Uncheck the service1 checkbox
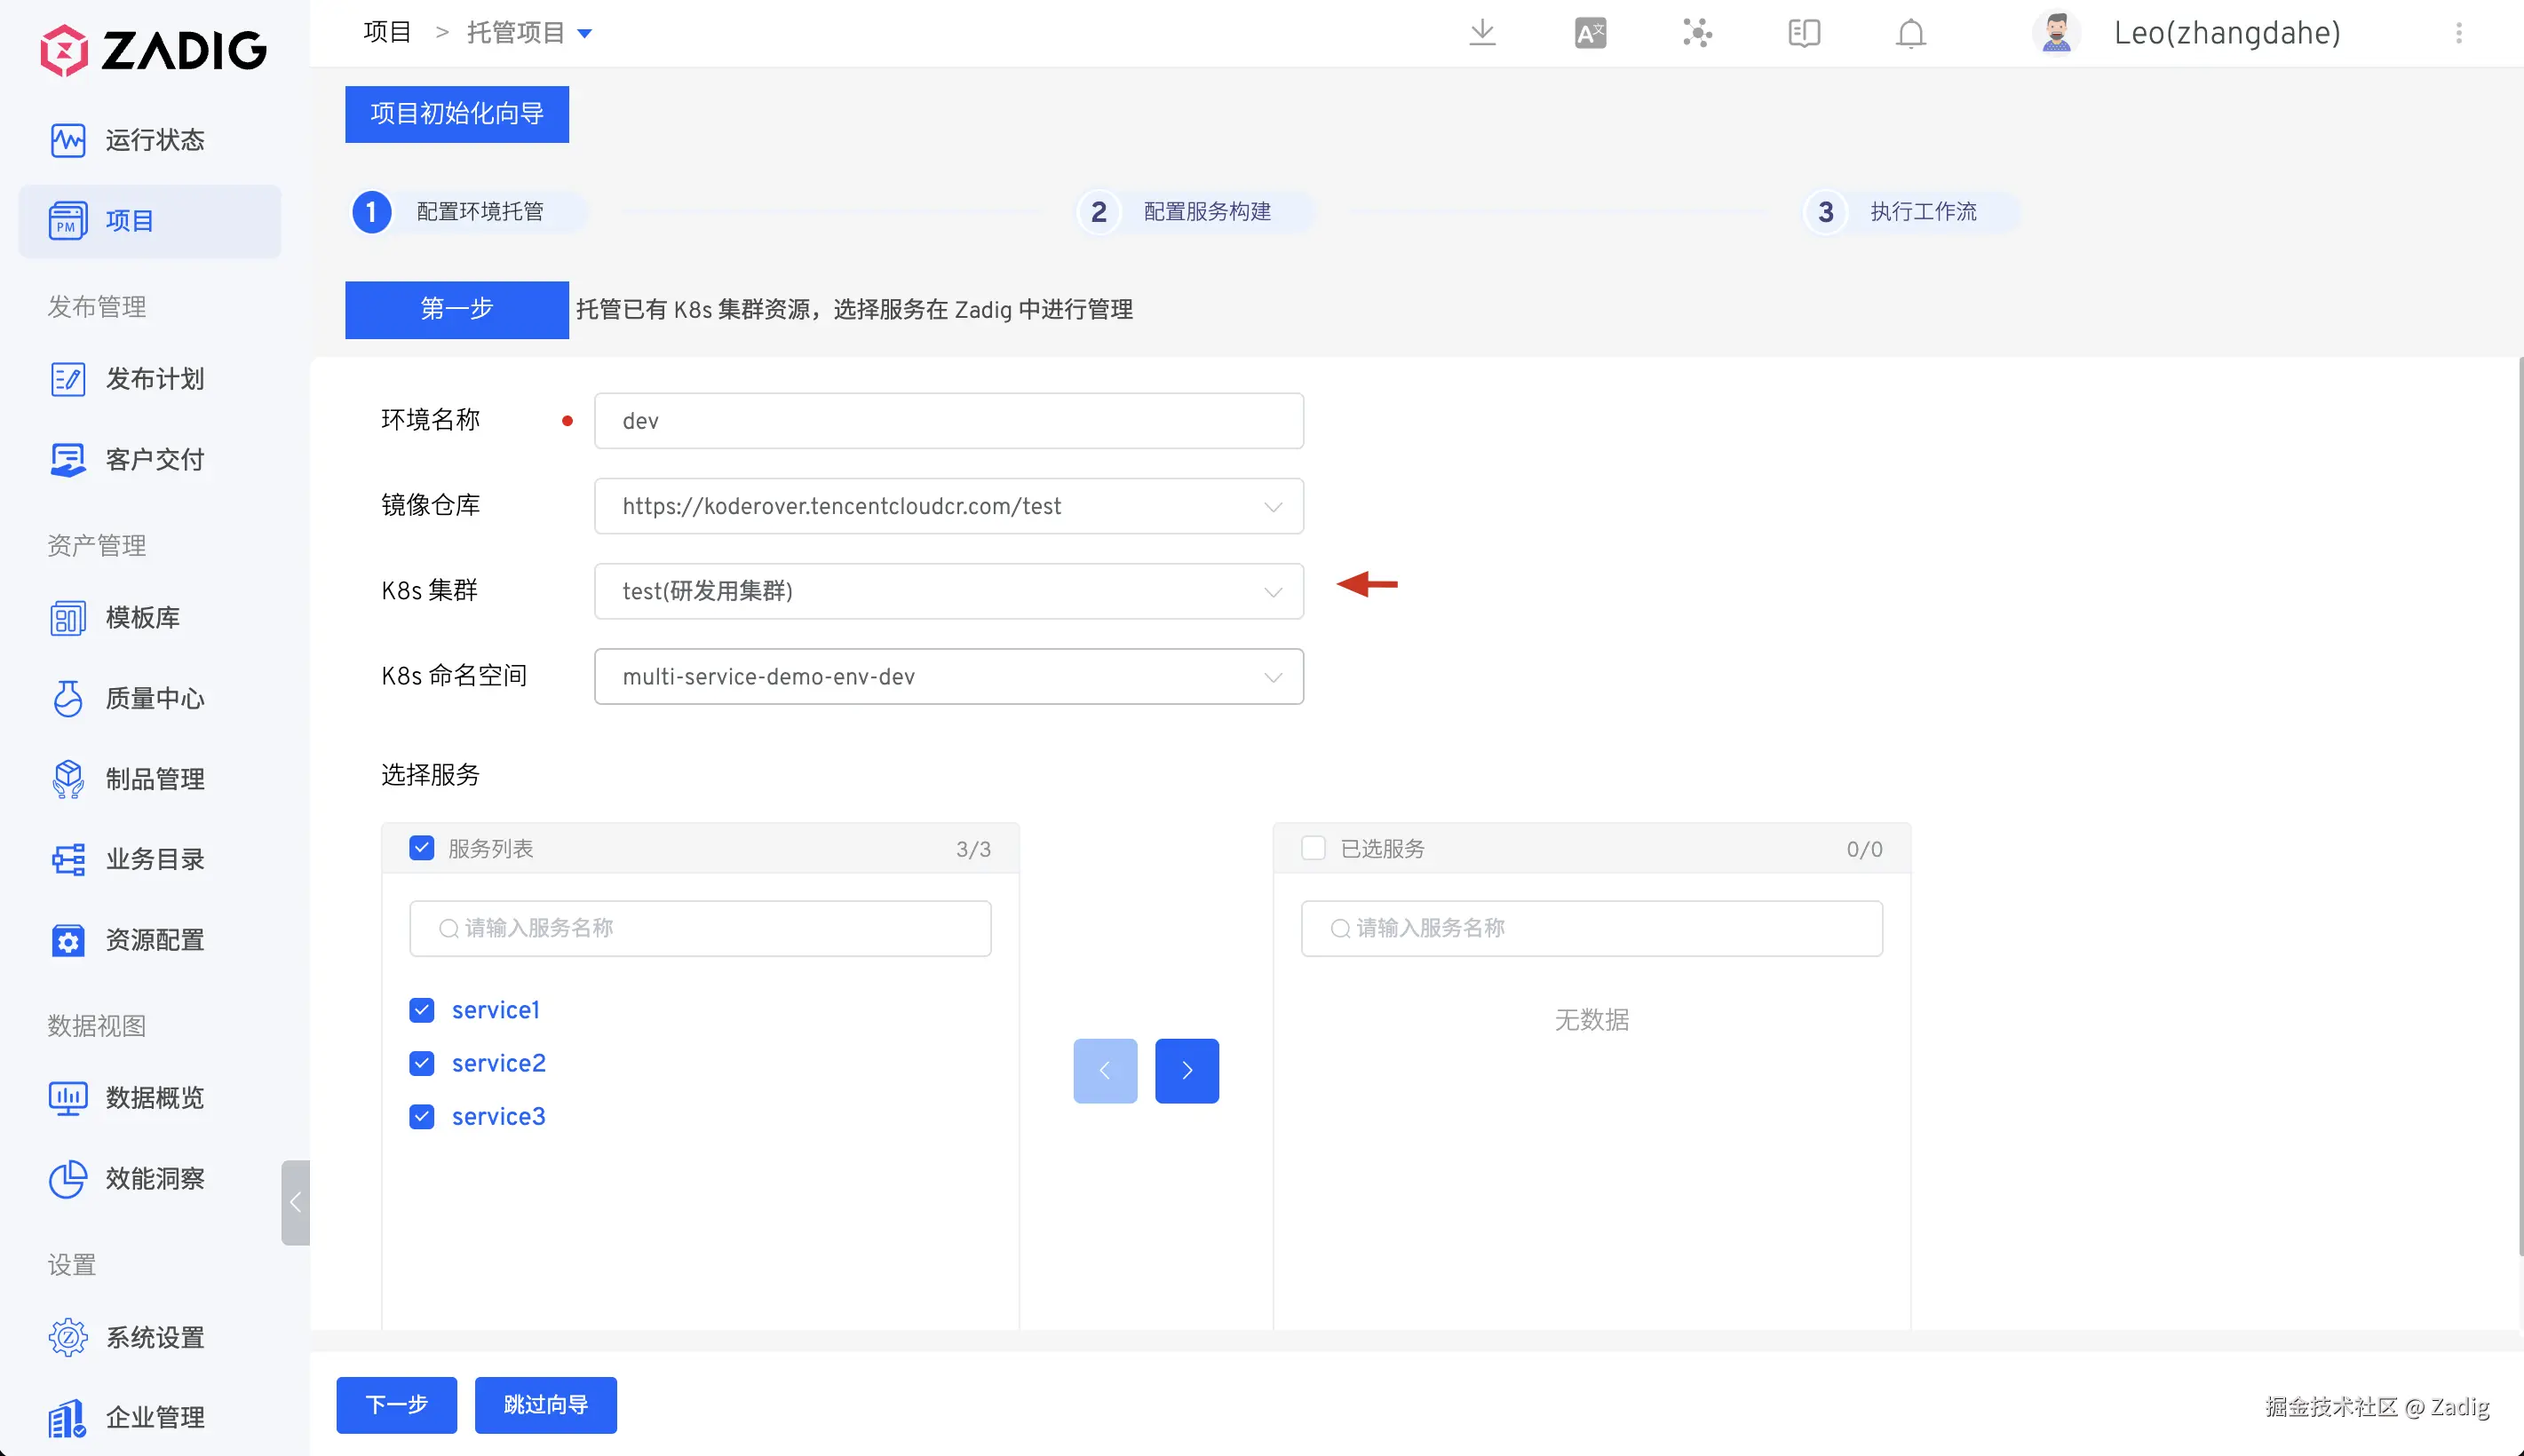2524x1456 pixels. [422, 1010]
